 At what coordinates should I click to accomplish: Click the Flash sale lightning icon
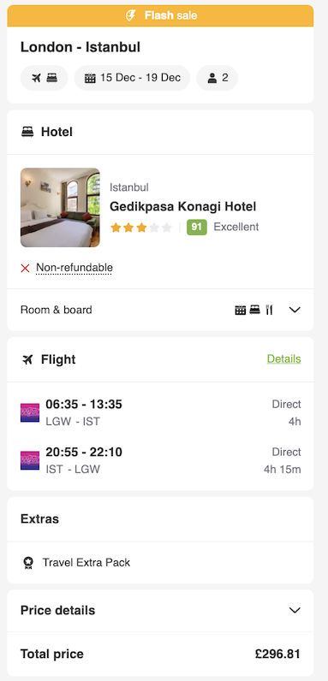click(x=130, y=15)
